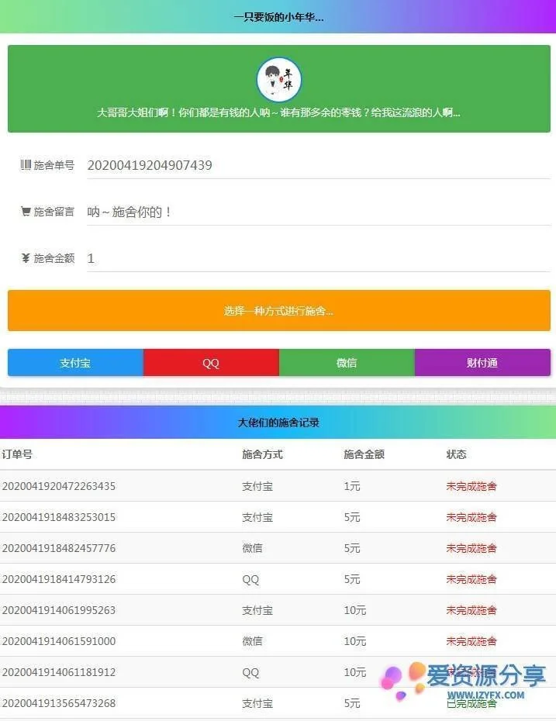Click the 大佬们的施舍记录 section header
This screenshot has height=721, width=556.
278,423
